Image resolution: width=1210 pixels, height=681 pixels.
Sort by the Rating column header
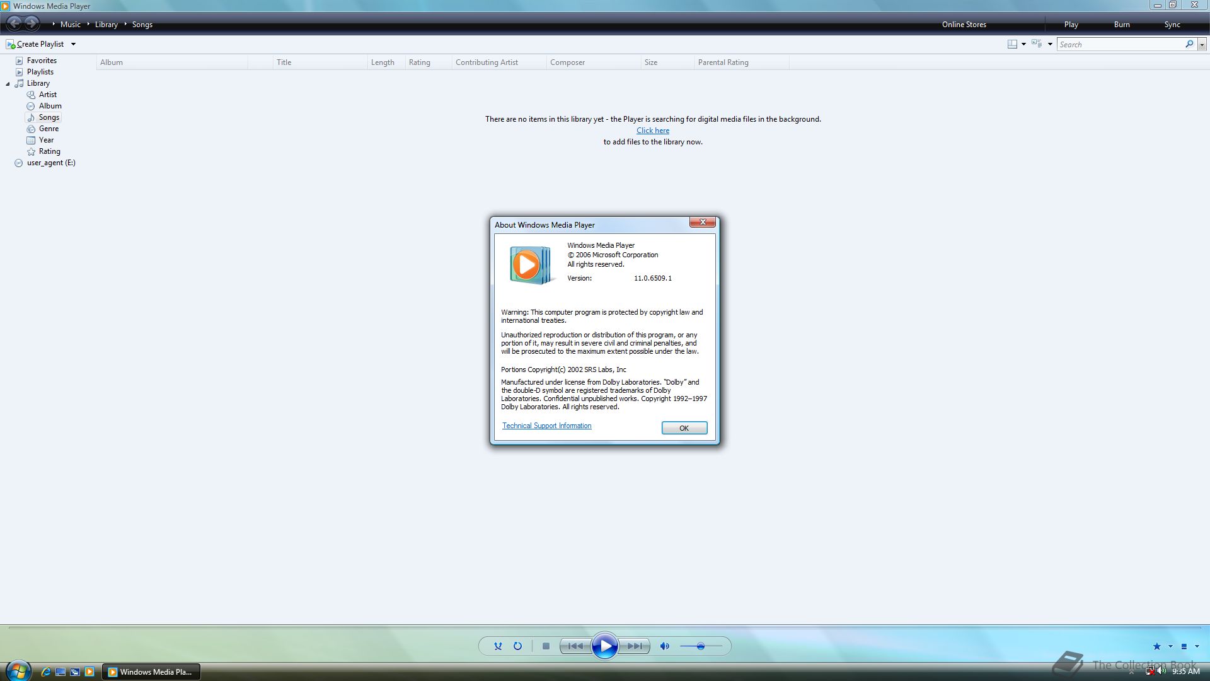click(x=429, y=62)
